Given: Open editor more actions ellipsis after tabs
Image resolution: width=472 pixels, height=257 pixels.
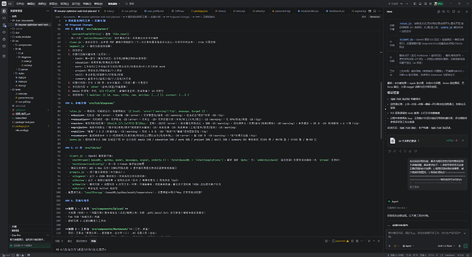Looking at the screenshot, I should click(379, 11).
